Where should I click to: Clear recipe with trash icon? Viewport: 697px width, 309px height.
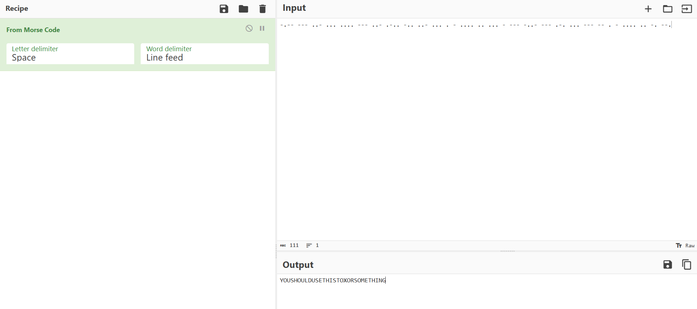pos(263,9)
